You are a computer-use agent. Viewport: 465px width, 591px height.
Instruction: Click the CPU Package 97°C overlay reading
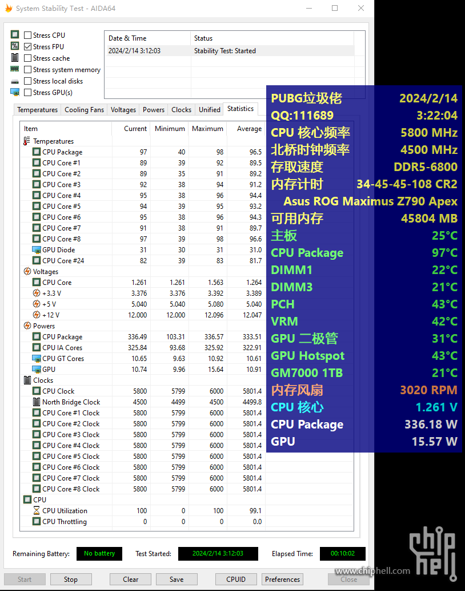click(x=444, y=252)
